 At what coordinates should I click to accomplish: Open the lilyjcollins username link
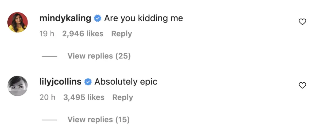[61, 82]
